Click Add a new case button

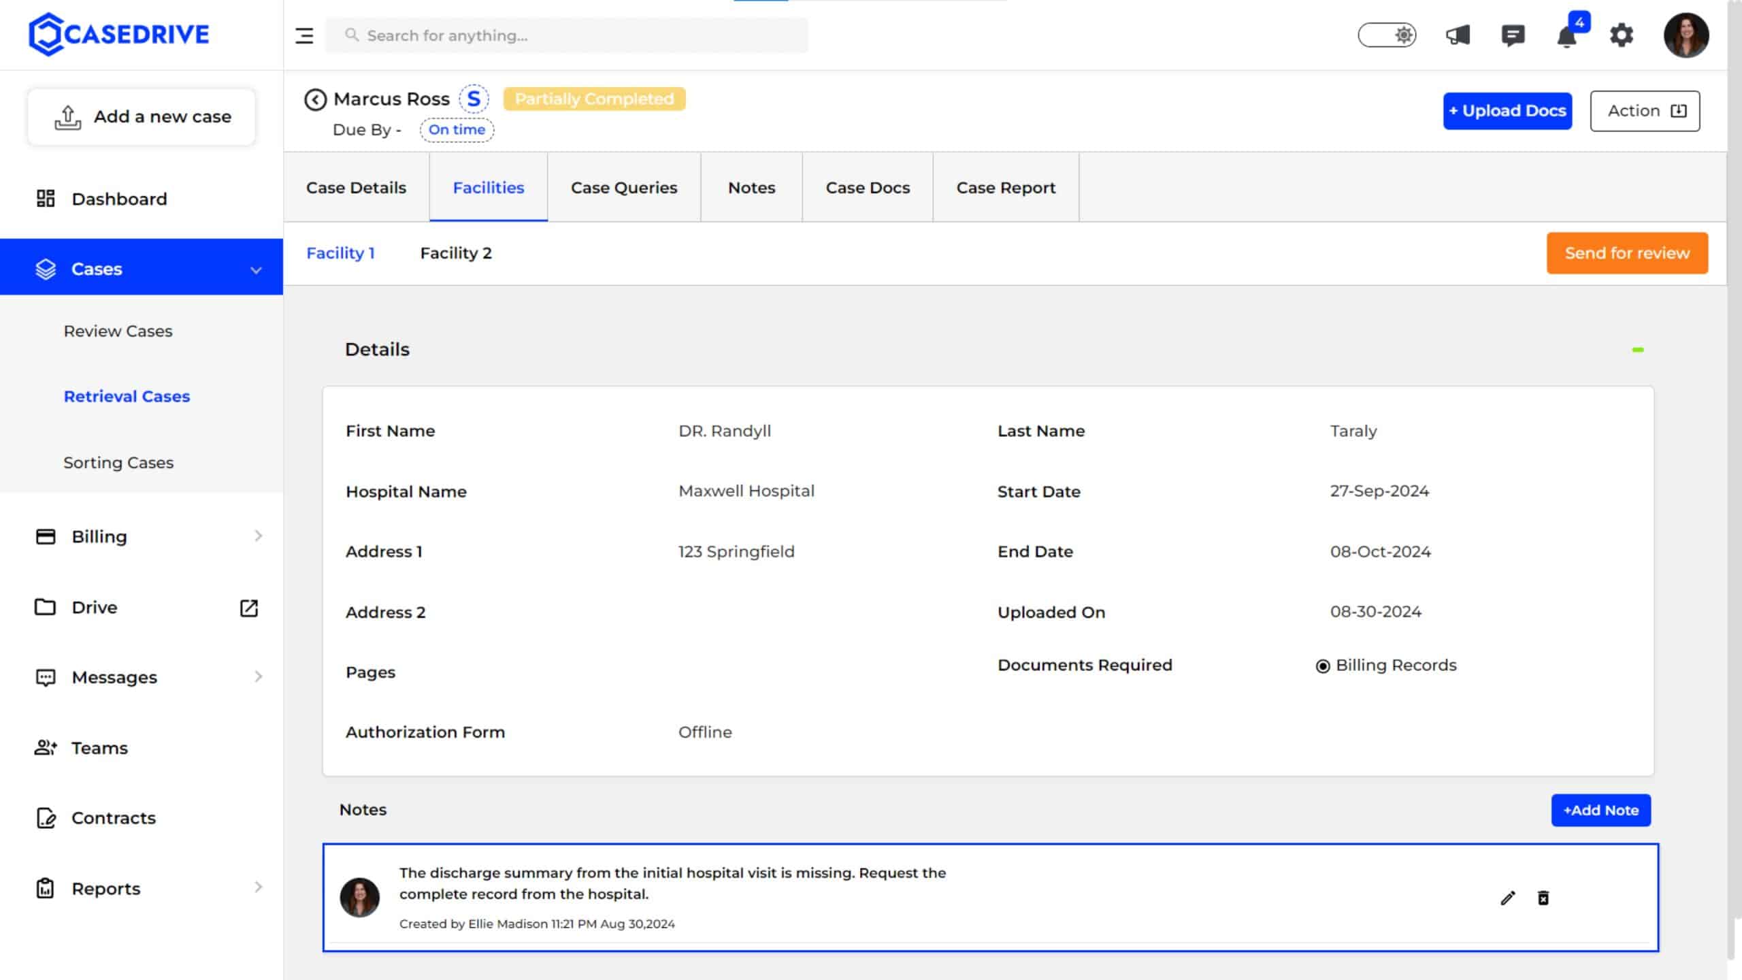[x=142, y=117]
